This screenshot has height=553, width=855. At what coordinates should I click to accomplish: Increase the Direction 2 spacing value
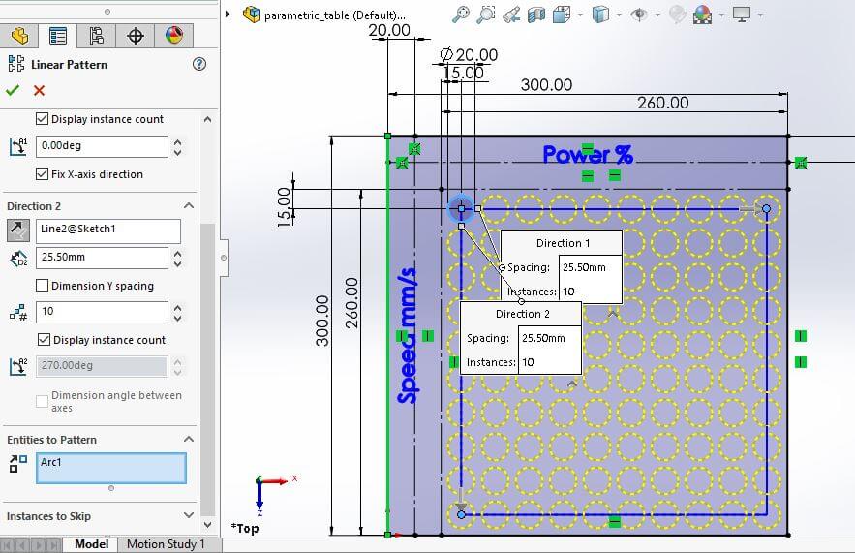pyautogui.click(x=178, y=253)
